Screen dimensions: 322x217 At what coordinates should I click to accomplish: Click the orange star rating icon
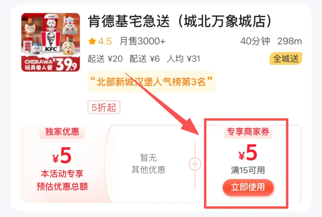(92, 41)
